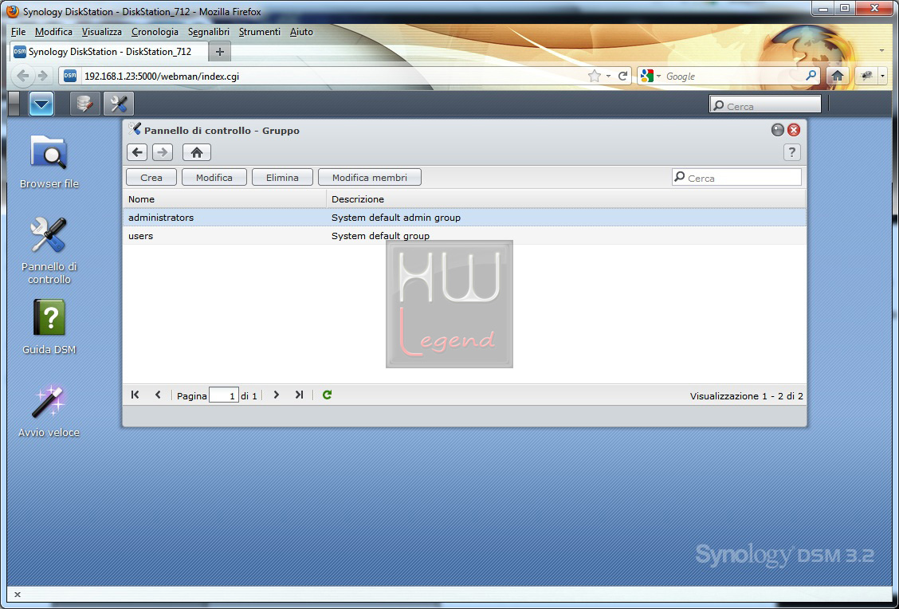Sort by the Descrizione column header
Viewport: 899px width, 609px height.
coord(566,199)
